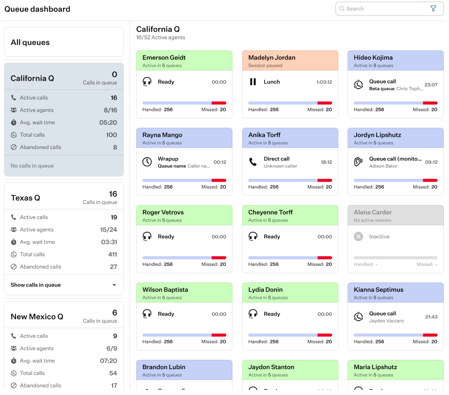The width and height of the screenshot is (449, 395).
Task: Select the New Mexico Q queue
Action: [64, 316]
